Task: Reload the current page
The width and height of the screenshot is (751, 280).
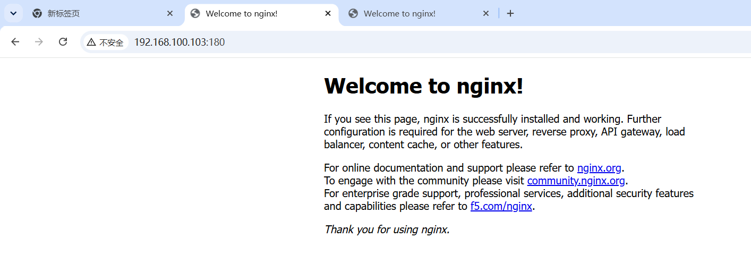Action: [x=63, y=41]
